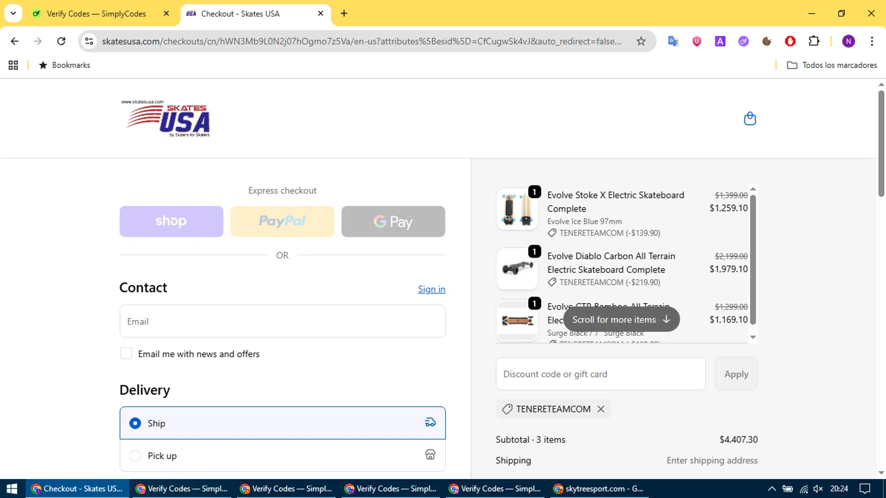
Task: Open the uBlock shield extension
Action: coord(696,41)
